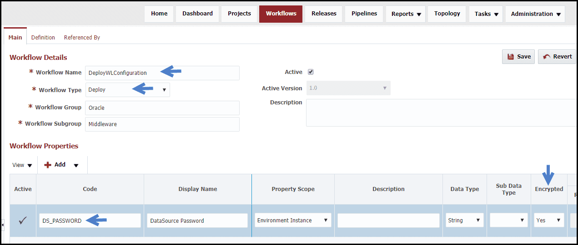Click the Workflow Name input field
578x245 pixels.
(162, 73)
